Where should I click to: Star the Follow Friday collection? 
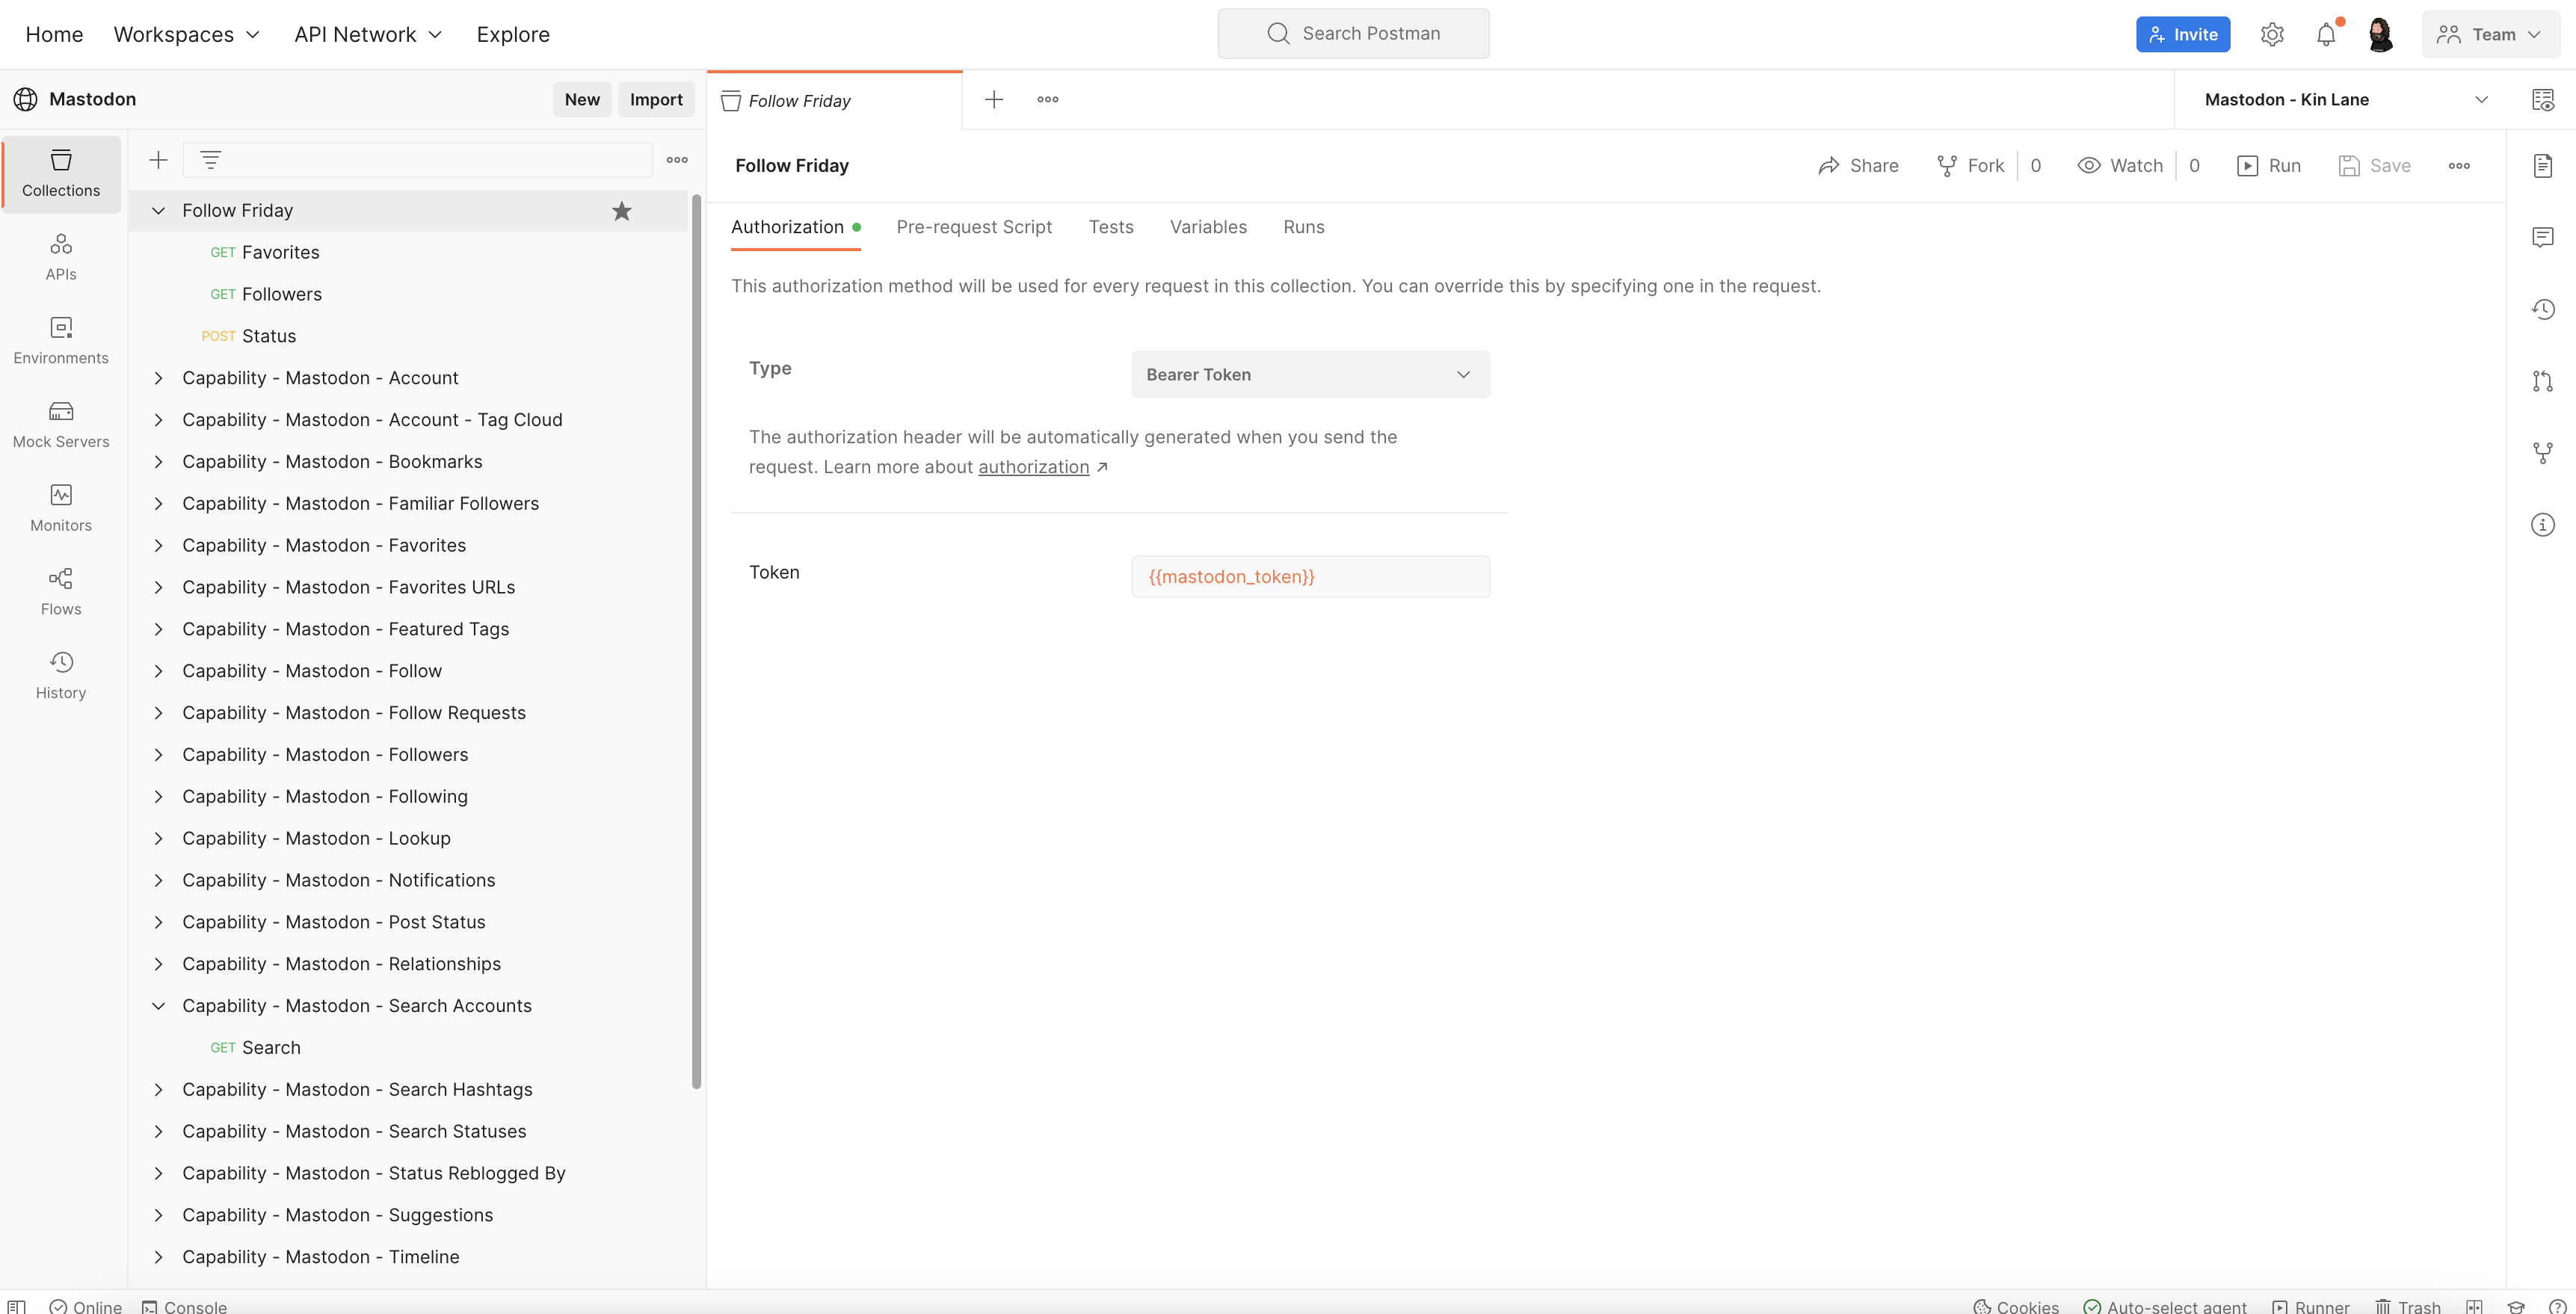622,211
